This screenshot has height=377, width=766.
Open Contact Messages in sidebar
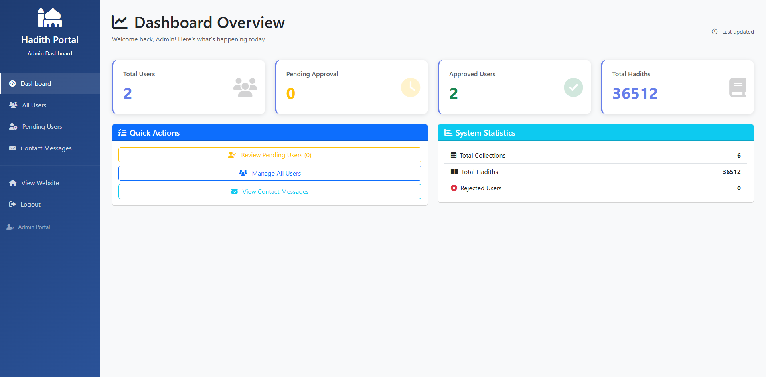coord(46,148)
